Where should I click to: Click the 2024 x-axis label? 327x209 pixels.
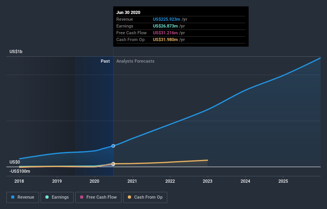(x=245, y=181)
